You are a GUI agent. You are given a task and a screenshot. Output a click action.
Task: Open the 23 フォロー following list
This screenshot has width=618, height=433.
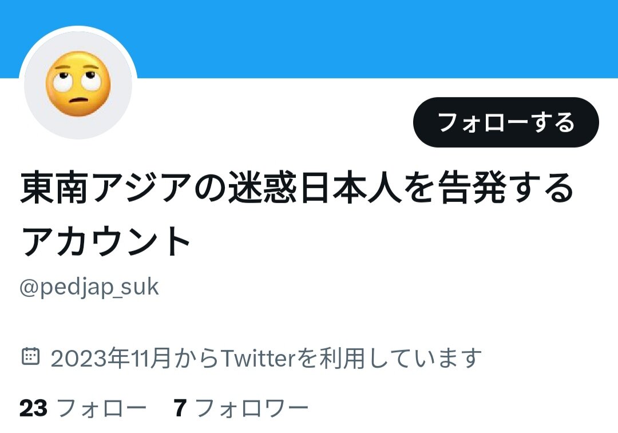(x=83, y=408)
